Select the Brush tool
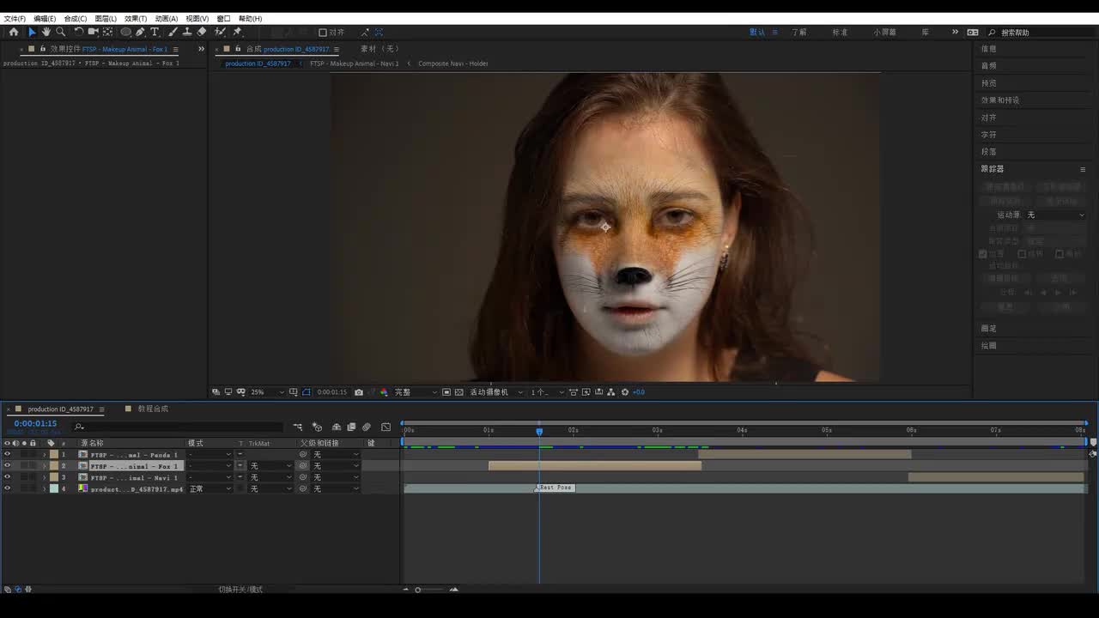This screenshot has height=618, width=1099. click(173, 32)
